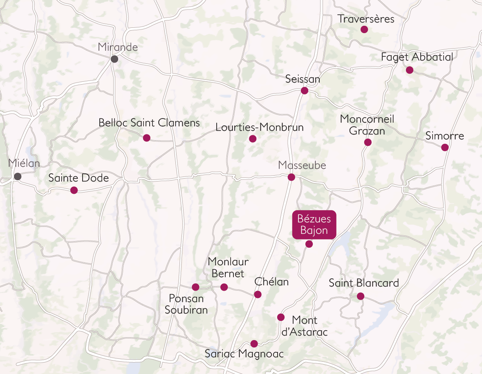Select the Faget Abbatial location marker
Screen dimensions: 482x374
point(410,70)
